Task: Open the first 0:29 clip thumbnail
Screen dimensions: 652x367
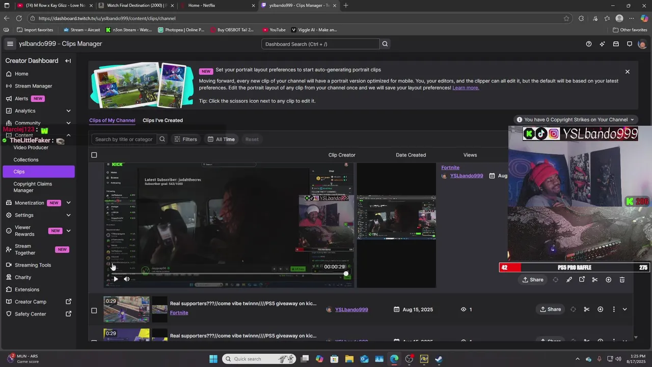Action: (x=126, y=309)
